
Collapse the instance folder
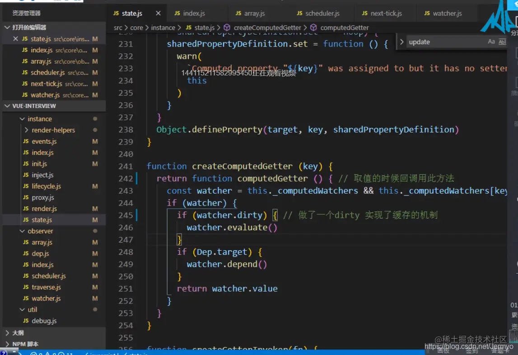click(22, 119)
